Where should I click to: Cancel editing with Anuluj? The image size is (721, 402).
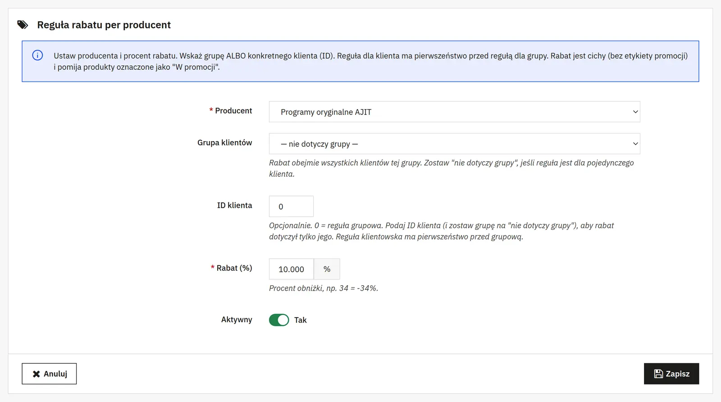point(49,374)
